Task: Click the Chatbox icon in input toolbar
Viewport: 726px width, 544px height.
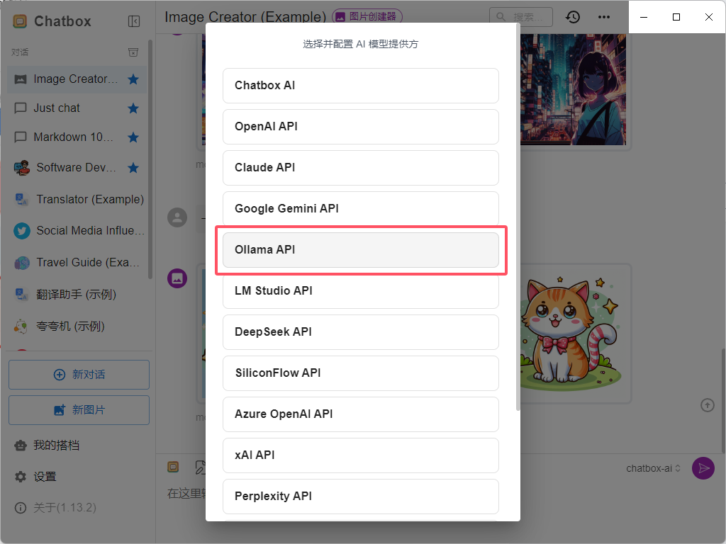Action: click(173, 467)
